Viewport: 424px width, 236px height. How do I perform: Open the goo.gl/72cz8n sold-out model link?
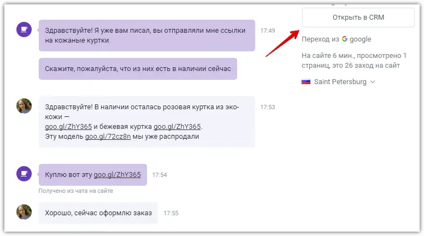108,137
